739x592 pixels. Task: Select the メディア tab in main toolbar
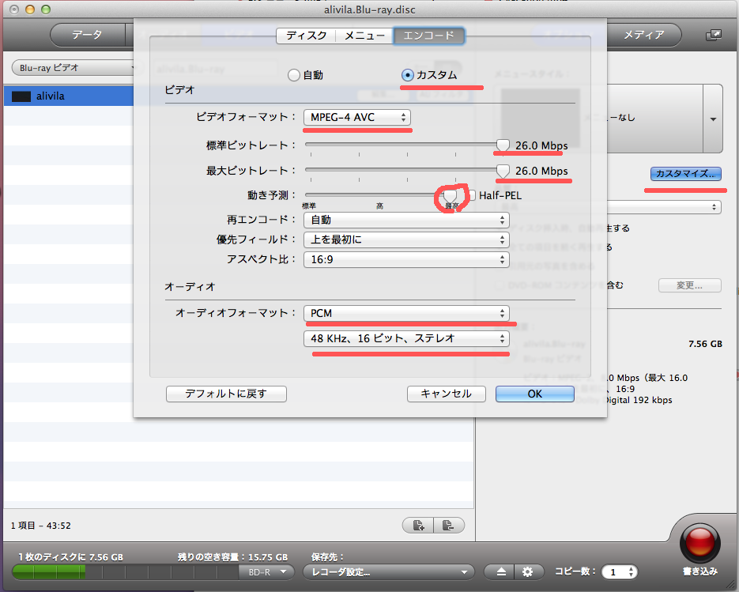(644, 35)
